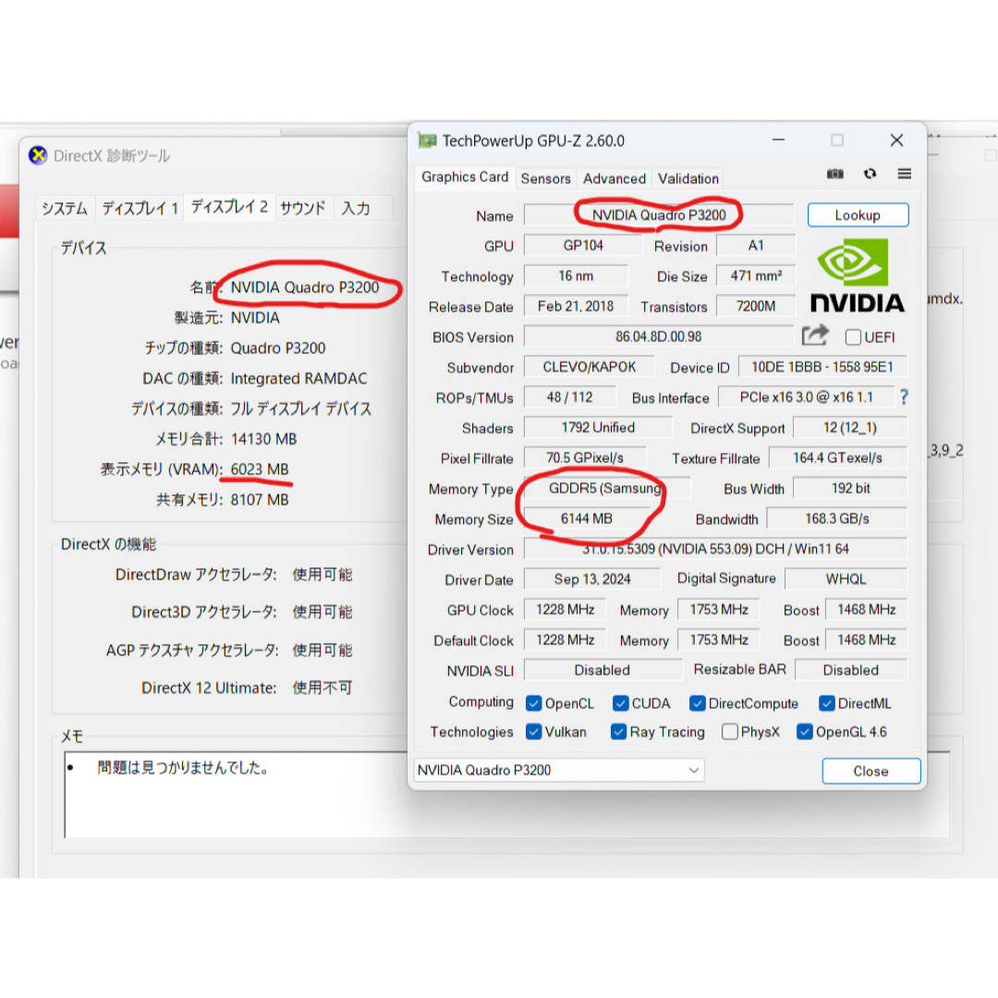Open the ディスプレイ 1 tab
The width and height of the screenshot is (998, 998).
(140, 208)
